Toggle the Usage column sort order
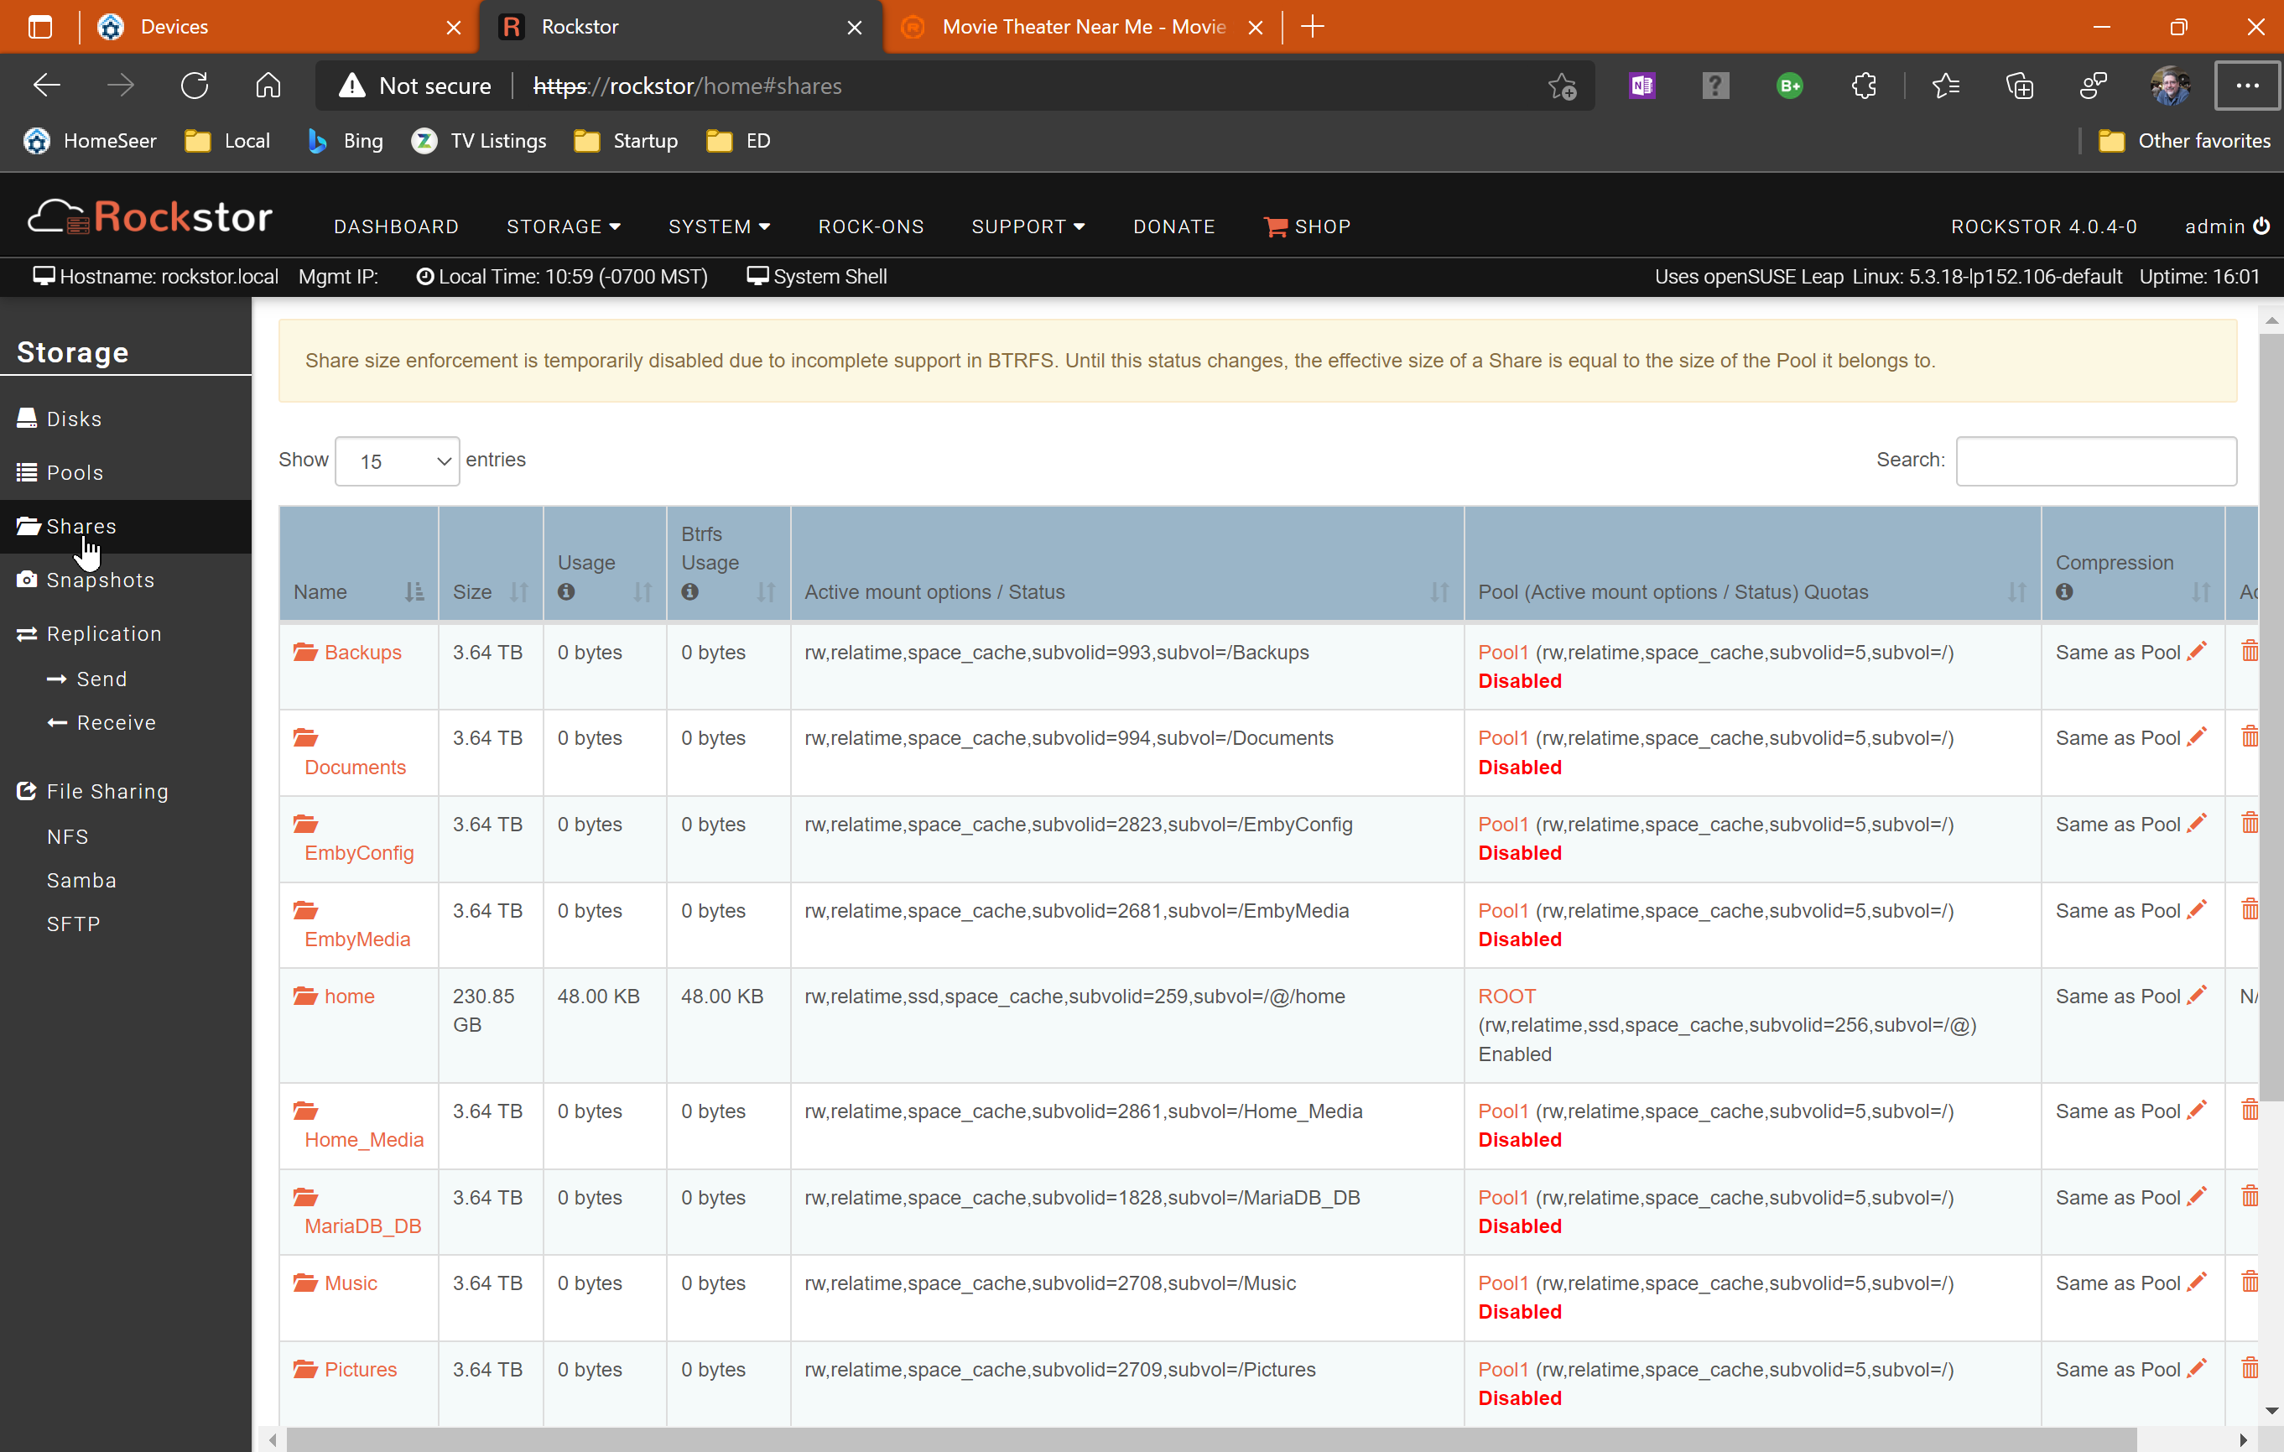2284x1452 pixels. pyautogui.click(x=643, y=591)
